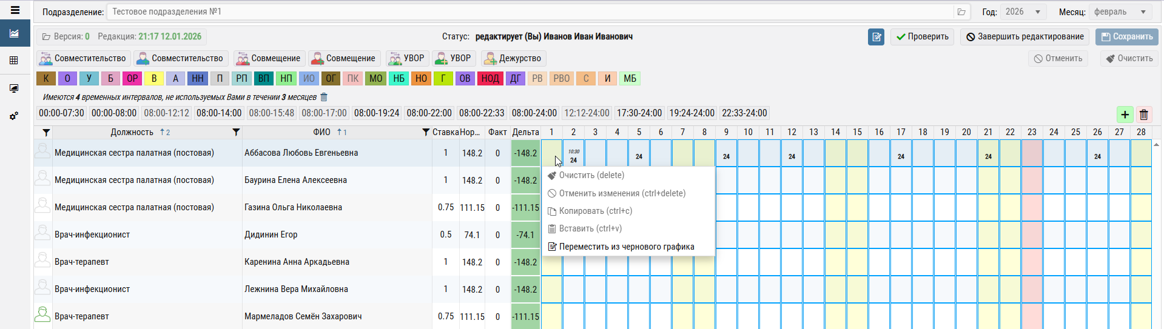
Task: Select Переместить из чернового графика menu item
Action: [x=626, y=247]
